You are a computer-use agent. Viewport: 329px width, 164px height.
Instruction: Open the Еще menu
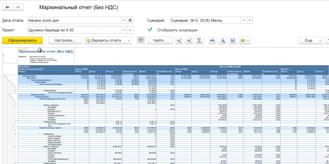click(311, 40)
